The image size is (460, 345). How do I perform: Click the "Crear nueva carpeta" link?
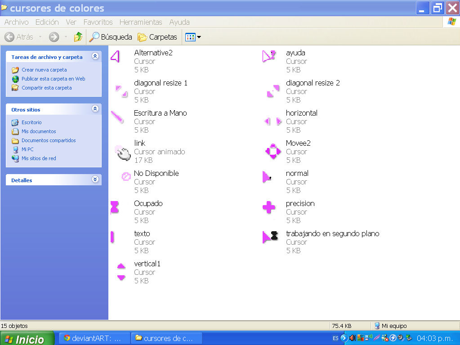(x=44, y=70)
